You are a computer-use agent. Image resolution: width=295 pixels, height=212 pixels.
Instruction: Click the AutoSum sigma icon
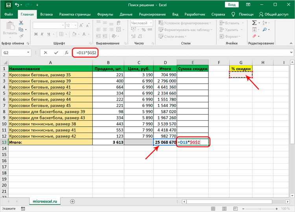coord(254,23)
